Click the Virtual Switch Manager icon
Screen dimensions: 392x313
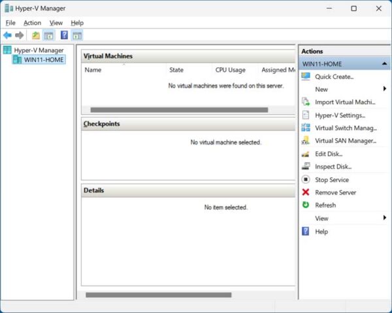(305, 128)
